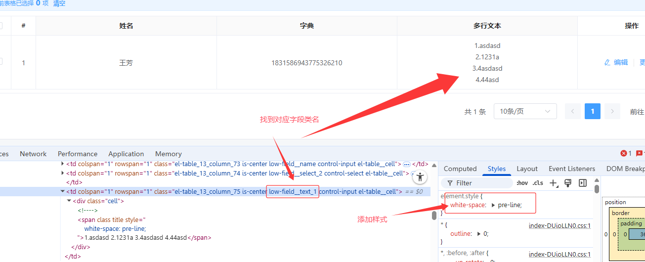Image resolution: width=645 pixels, height=262 pixels.
Task: Switch to the Computed tab
Action: pos(460,169)
